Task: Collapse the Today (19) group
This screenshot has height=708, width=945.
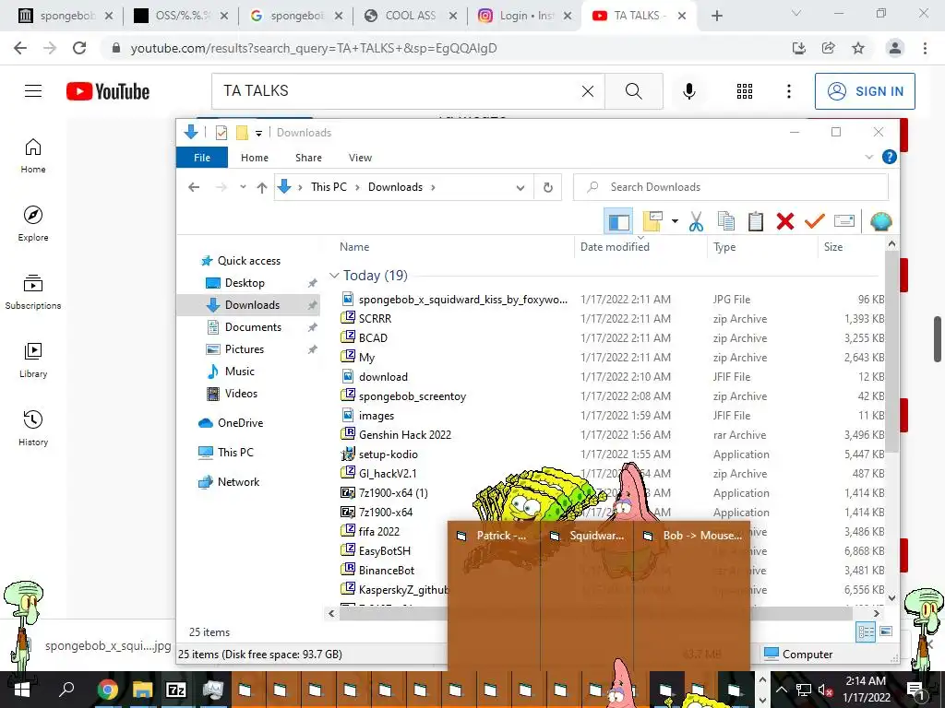Action: click(334, 275)
